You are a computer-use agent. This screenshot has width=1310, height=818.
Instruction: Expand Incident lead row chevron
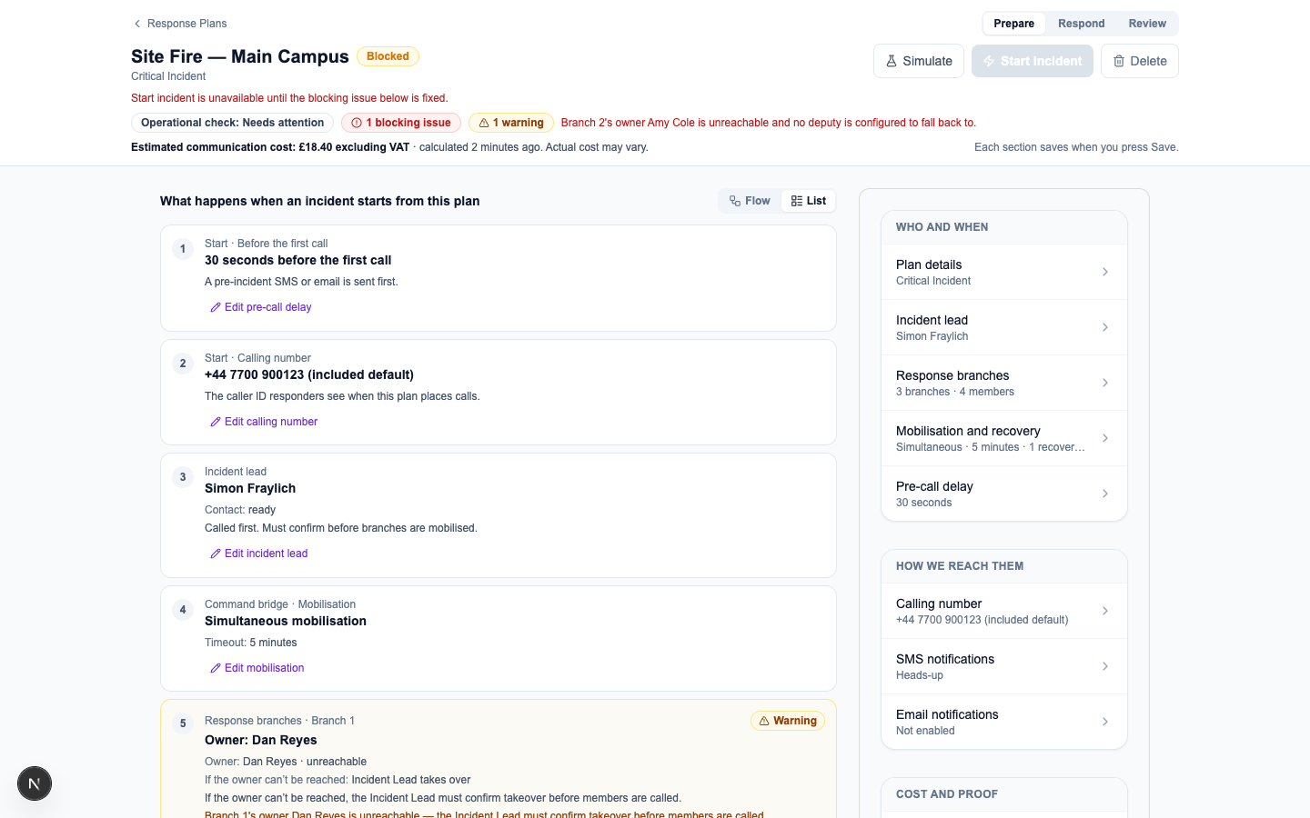tap(1105, 327)
